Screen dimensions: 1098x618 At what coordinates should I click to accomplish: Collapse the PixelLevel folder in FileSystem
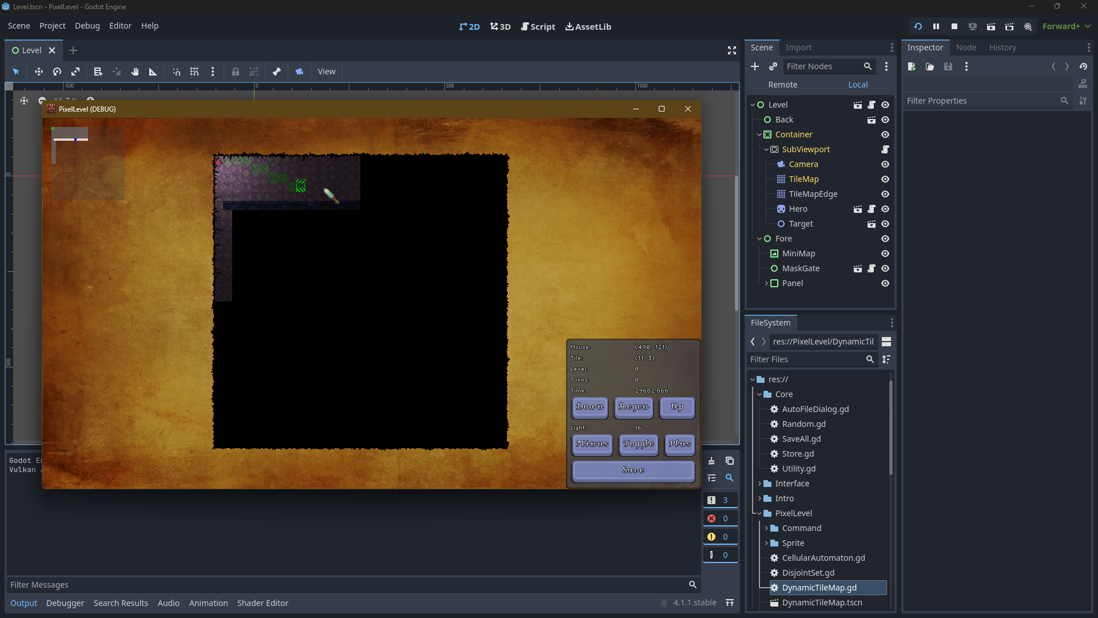click(x=759, y=513)
